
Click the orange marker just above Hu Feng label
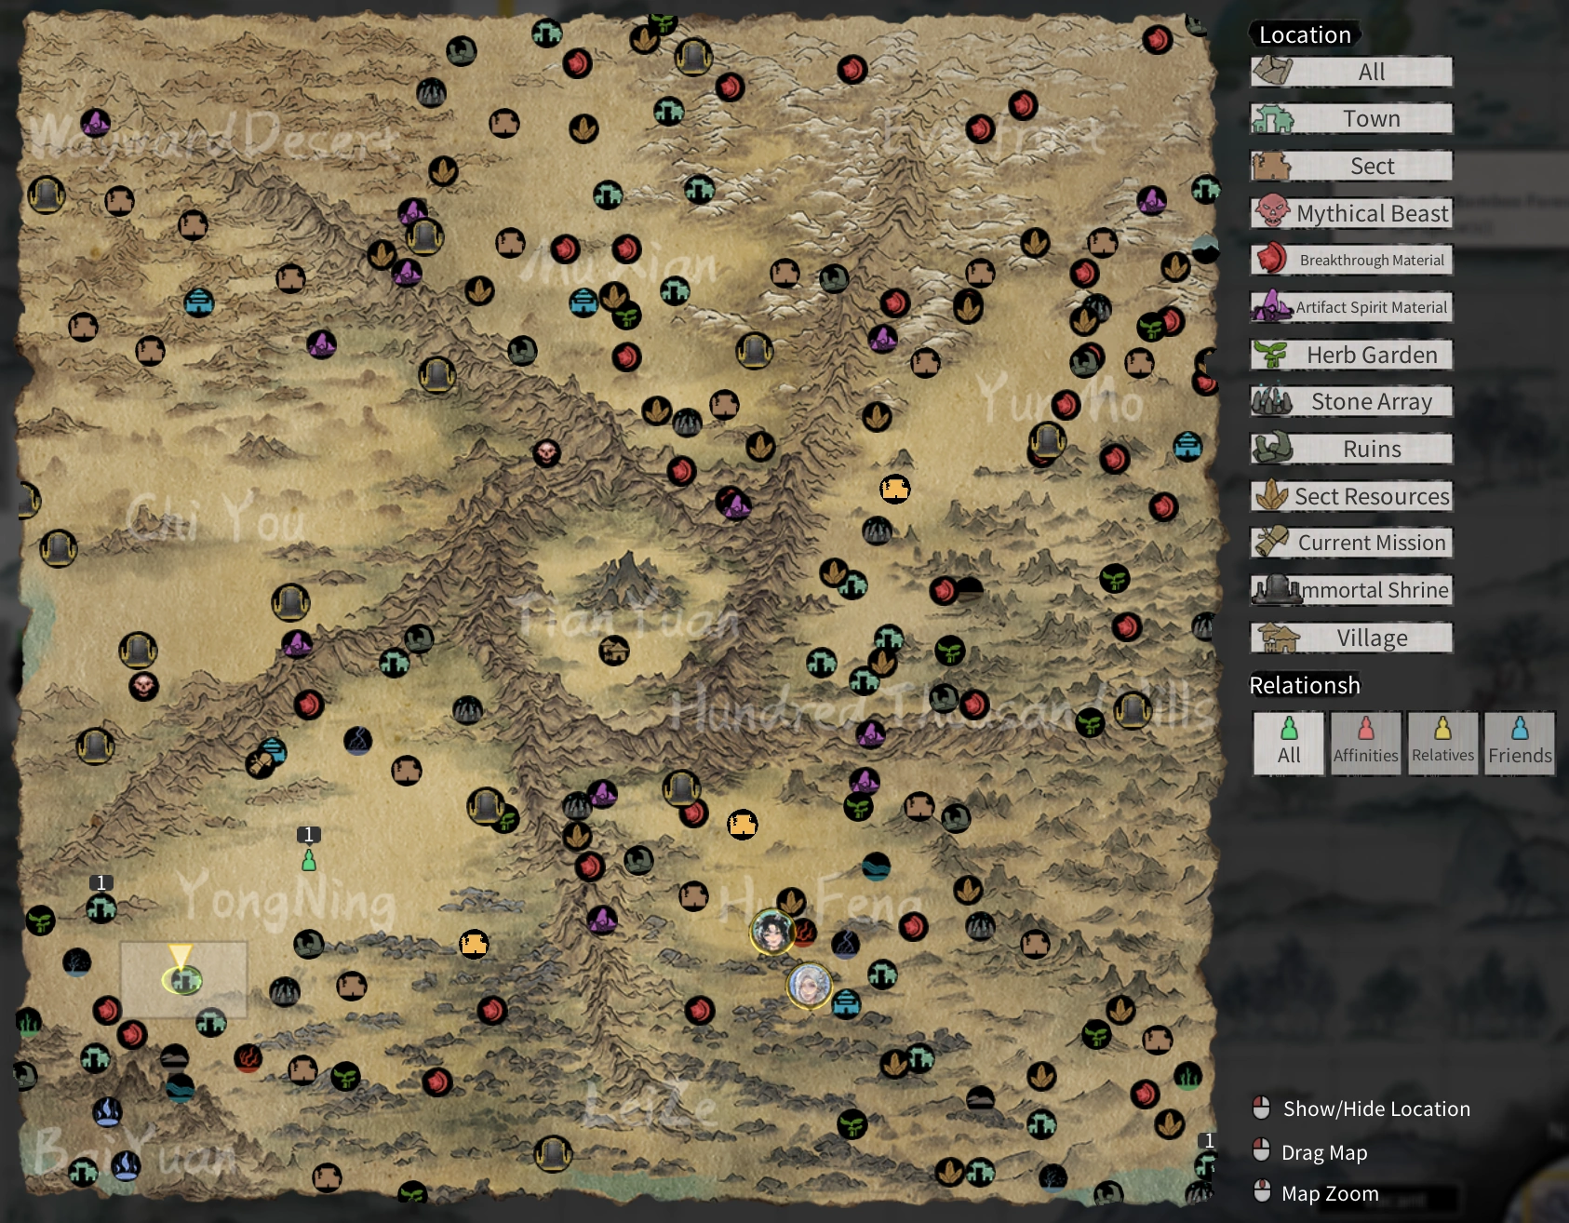point(743,825)
